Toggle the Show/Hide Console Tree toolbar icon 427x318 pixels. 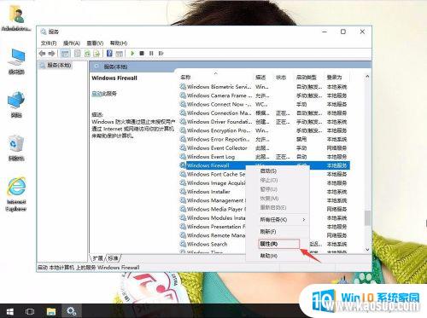tap(65, 54)
